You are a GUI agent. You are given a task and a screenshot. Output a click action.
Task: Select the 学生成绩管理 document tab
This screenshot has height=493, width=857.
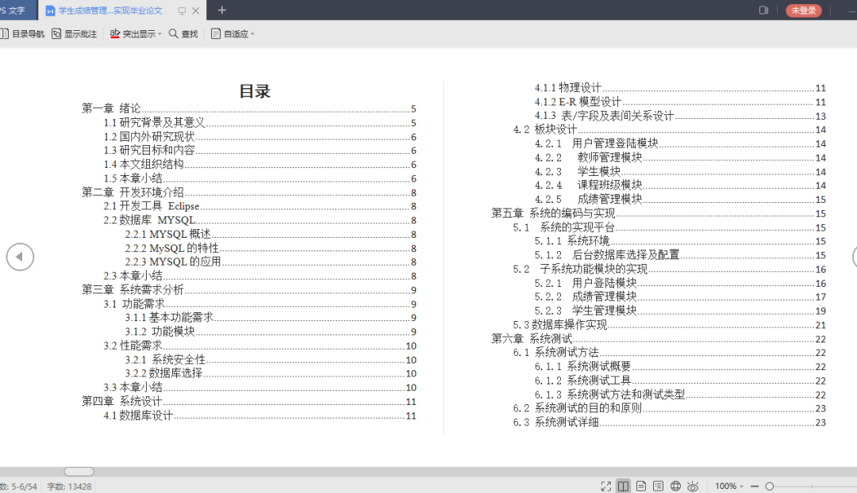(110, 10)
